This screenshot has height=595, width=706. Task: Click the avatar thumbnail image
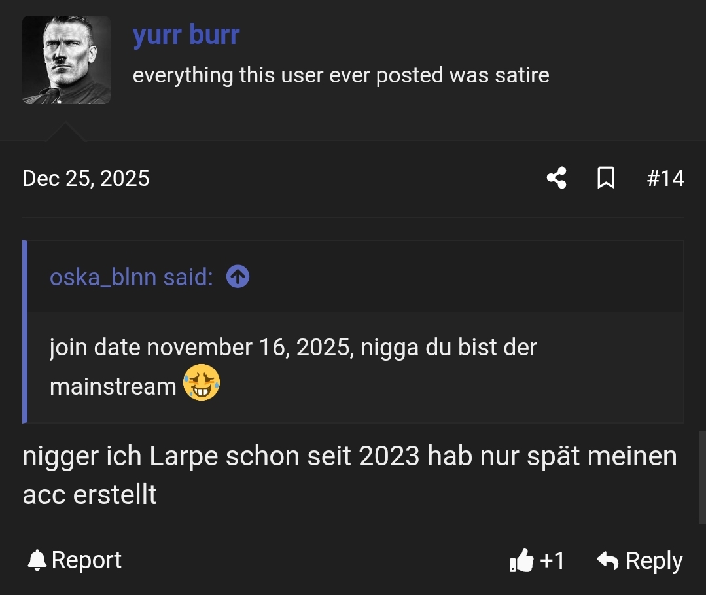(x=66, y=60)
